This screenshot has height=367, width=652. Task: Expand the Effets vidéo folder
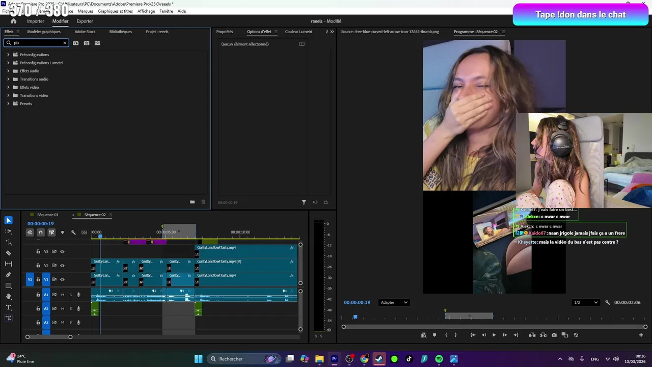(x=8, y=87)
